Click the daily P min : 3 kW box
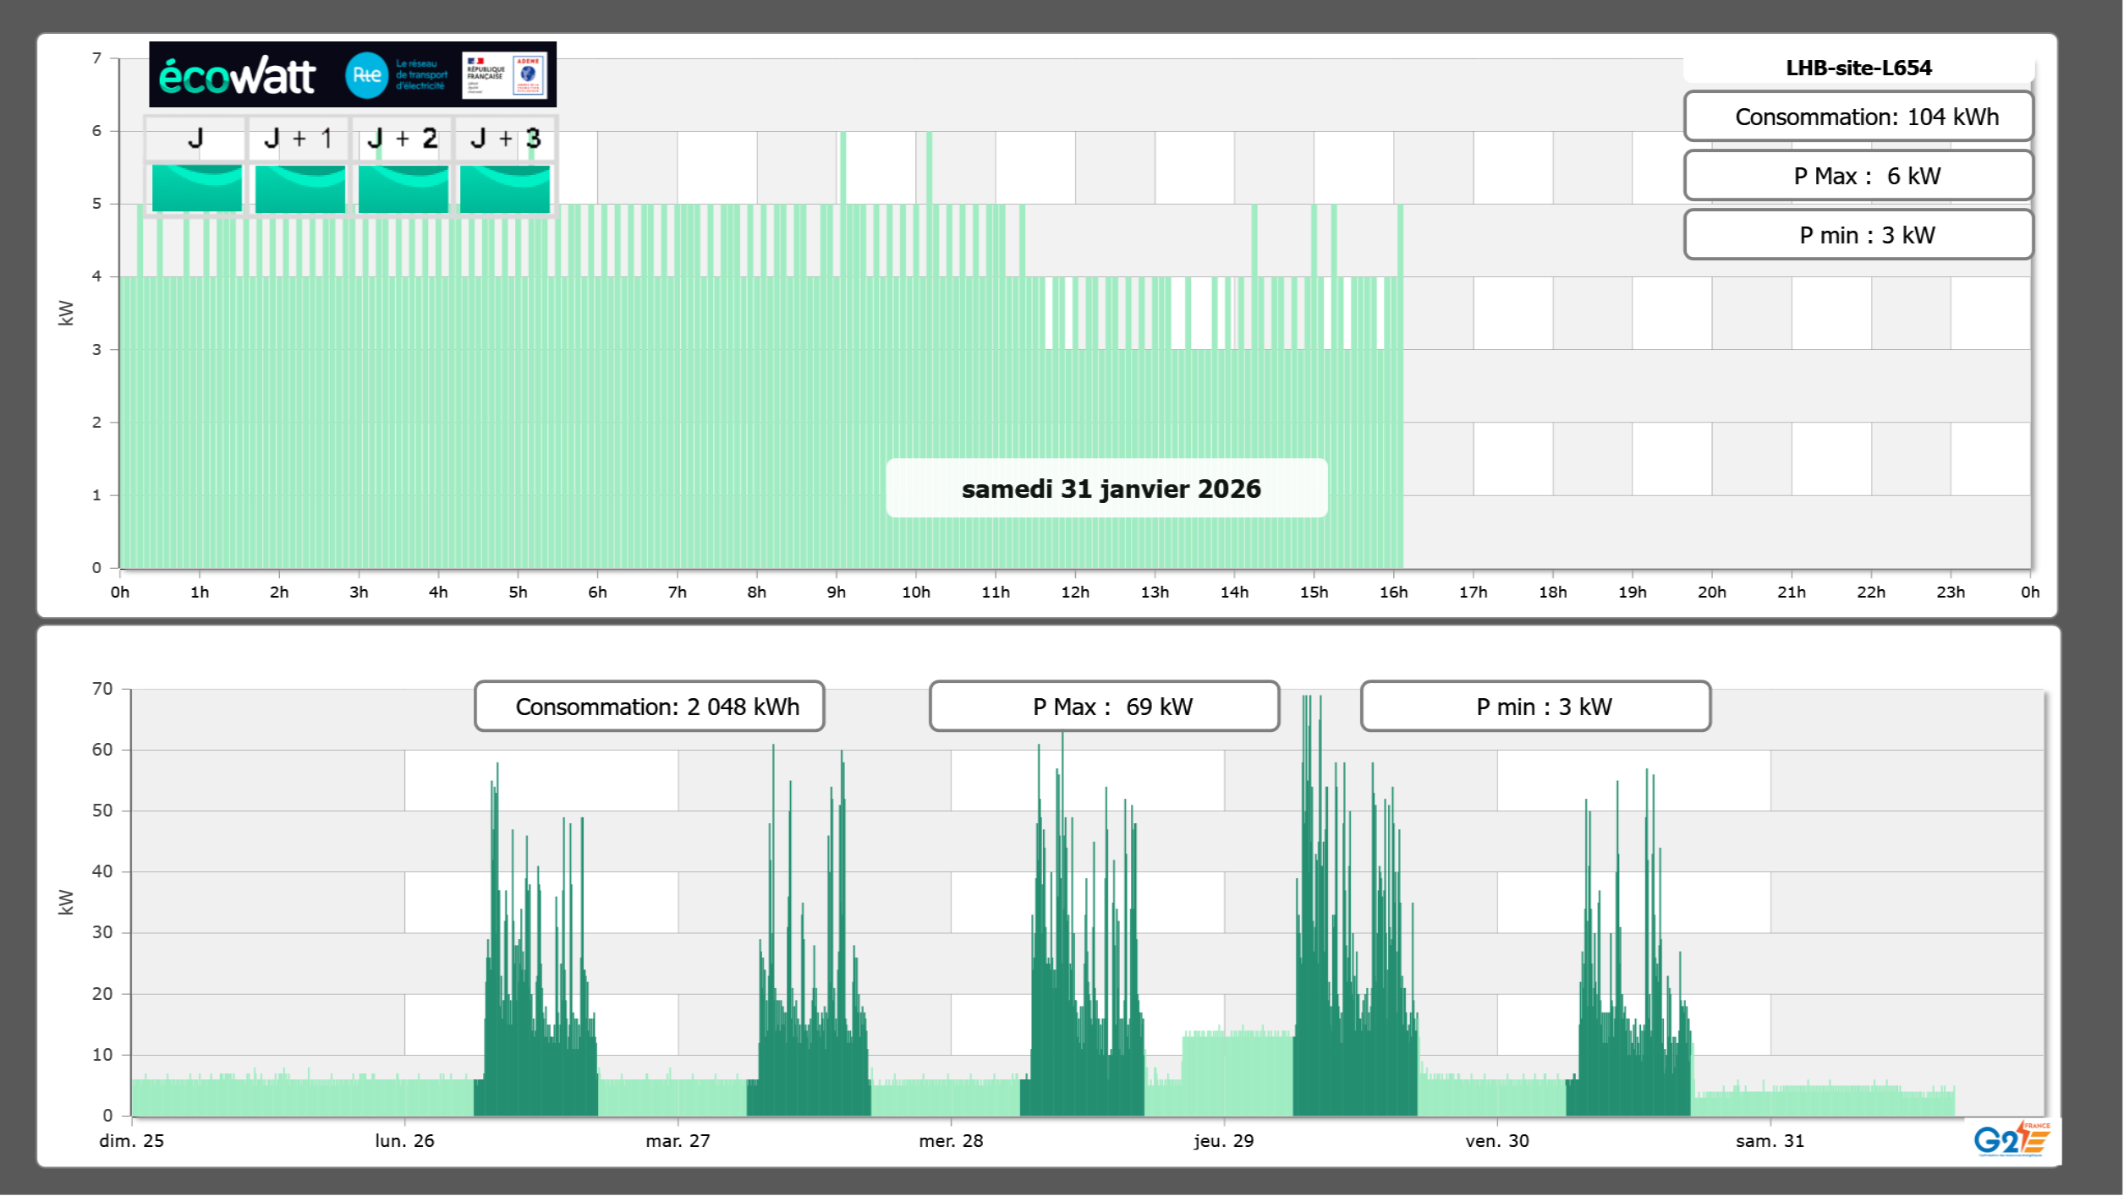Image resolution: width=2124 pixels, height=1196 pixels. tap(1858, 235)
